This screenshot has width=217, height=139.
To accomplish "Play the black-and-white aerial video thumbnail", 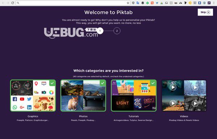I will coord(195,103).
